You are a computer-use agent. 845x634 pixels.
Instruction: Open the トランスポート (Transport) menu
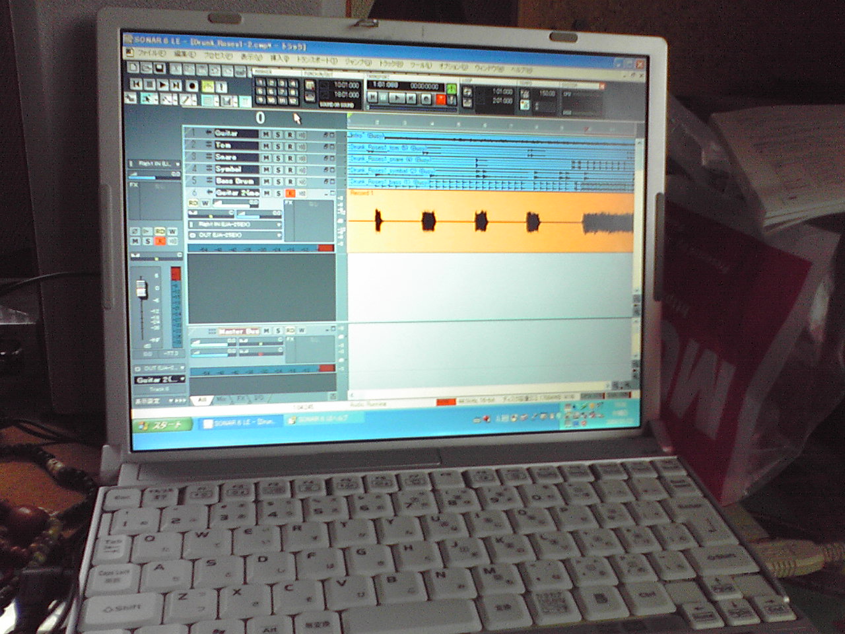[x=317, y=60]
